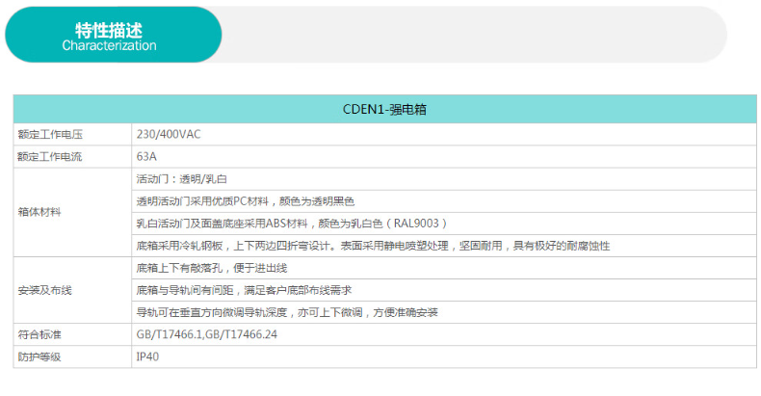Select the 230/400VAC voltage value
The width and height of the screenshot is (761, 396).
pyautogui.click(x=169, y=134)
